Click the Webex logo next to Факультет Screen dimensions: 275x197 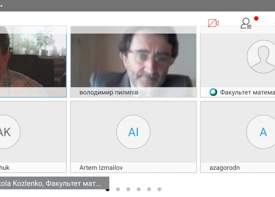tap(213, 92)
